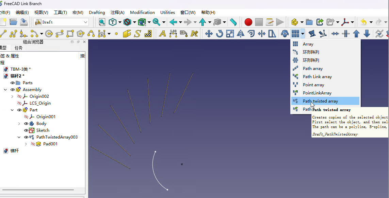Image resolution: width=389 pixels, height=198 pixels.
Task: Toggle hidden eye of Origin001
Action: (x=26, y=116)
